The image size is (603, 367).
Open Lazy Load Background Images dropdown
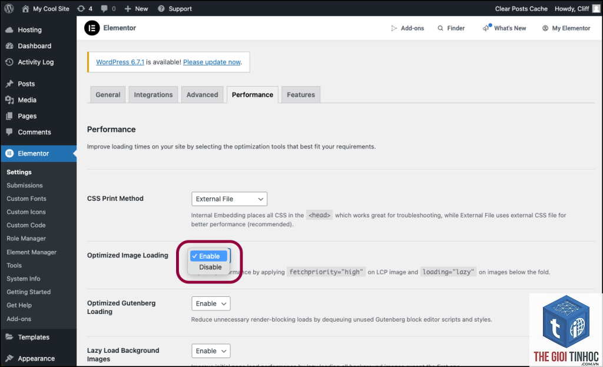[x=211, y=351]
